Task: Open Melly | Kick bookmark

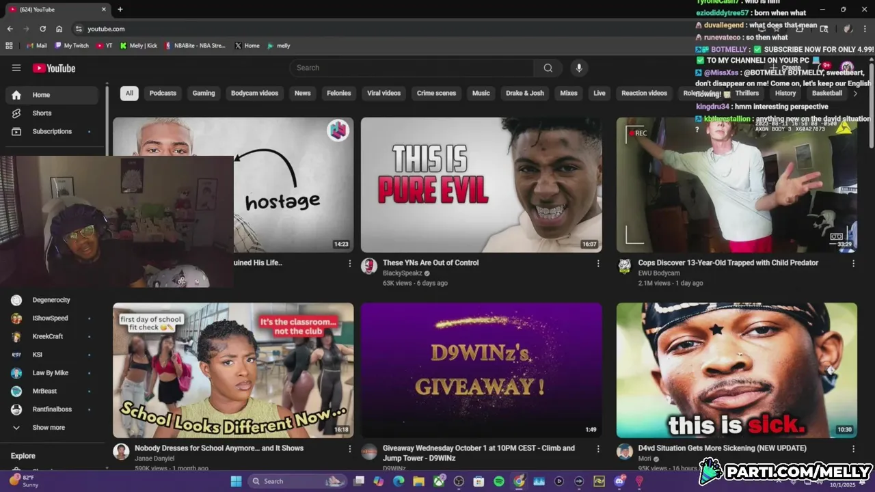Action: pyautogui.click(x=138, y=46)
